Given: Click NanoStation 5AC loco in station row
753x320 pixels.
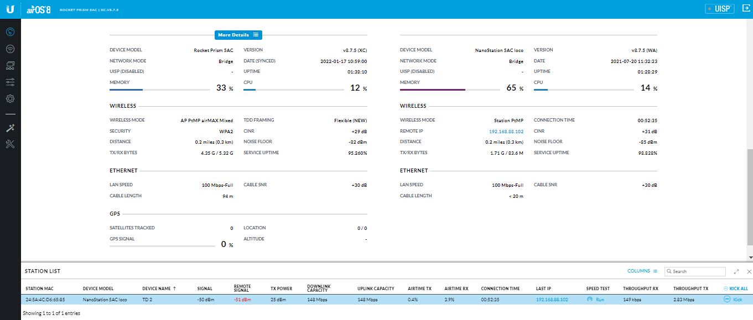Looking at the screenshot, I should 106,300.
